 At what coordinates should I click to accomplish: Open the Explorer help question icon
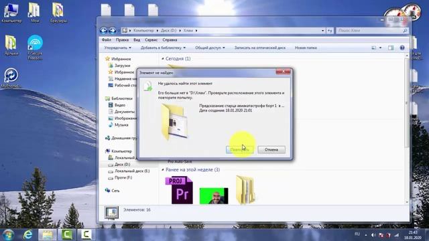tap(402, 48)
